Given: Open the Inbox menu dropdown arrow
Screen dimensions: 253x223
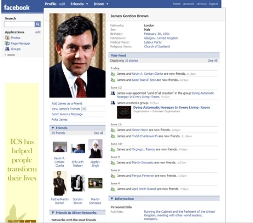Looking at the screenshot, I should tap(107, 4).
